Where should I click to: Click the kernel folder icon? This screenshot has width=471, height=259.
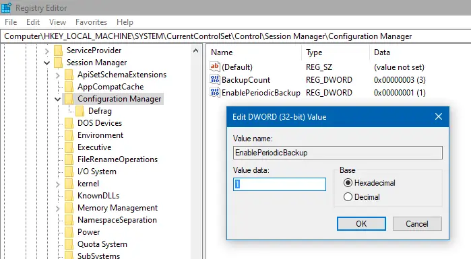[69, 184]
